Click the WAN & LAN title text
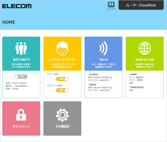 (x=145, y=60)
